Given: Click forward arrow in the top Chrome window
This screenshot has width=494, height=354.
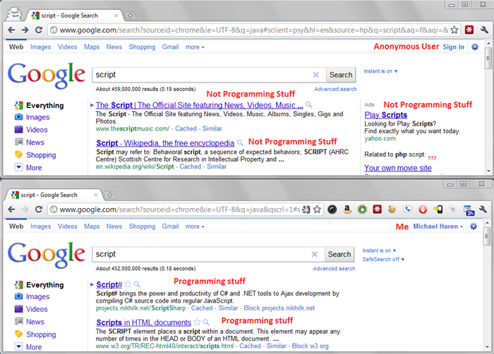Looking at the screenshot, I should pos(25,30).
